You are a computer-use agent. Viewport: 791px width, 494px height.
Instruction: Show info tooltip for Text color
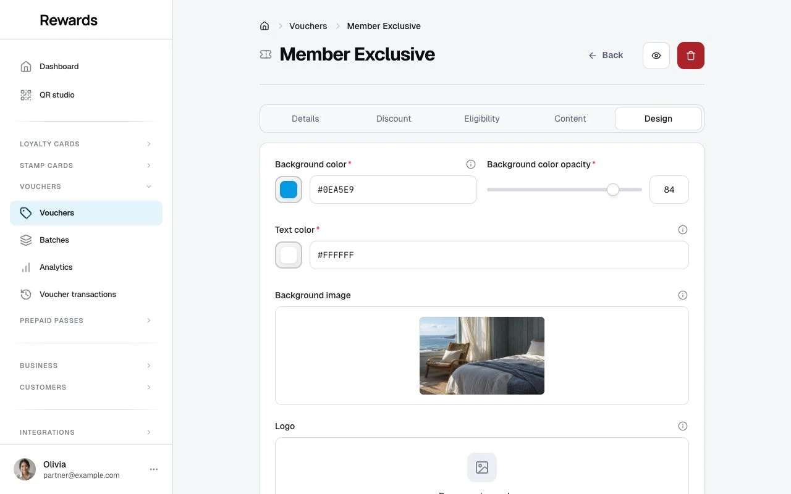pyautogui.click(x=683, y=230)
